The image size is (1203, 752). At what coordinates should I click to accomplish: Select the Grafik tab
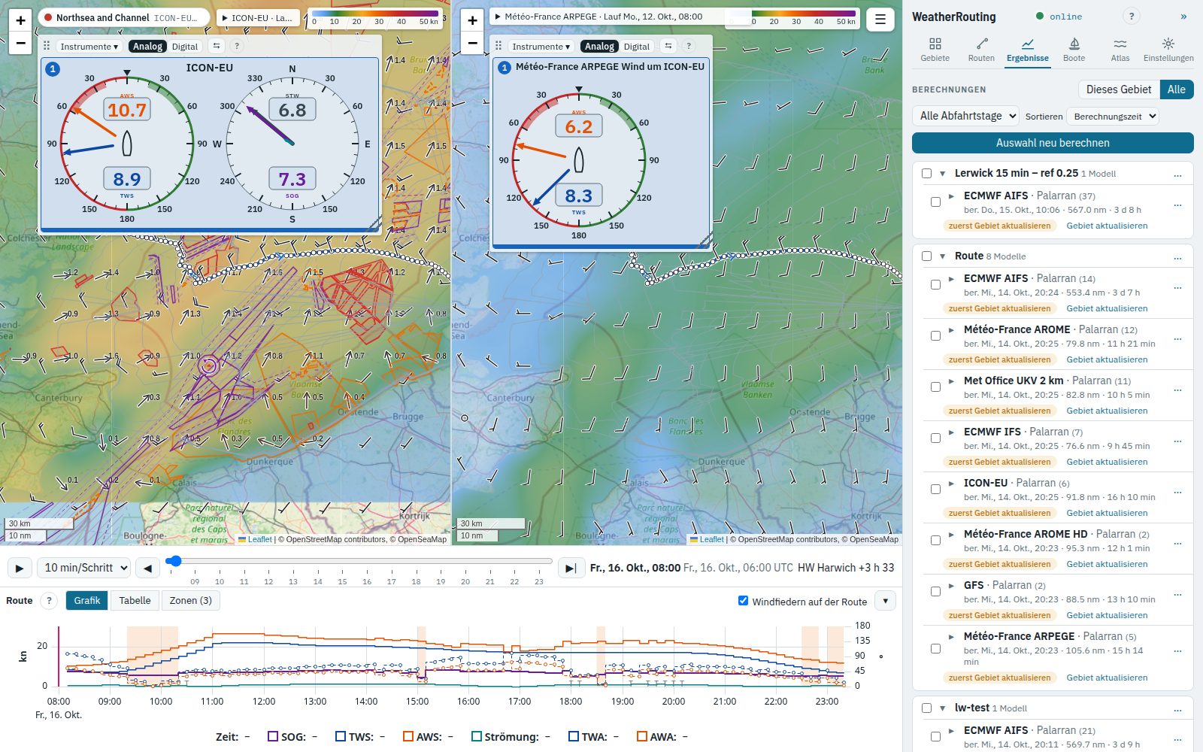point(87,600)
